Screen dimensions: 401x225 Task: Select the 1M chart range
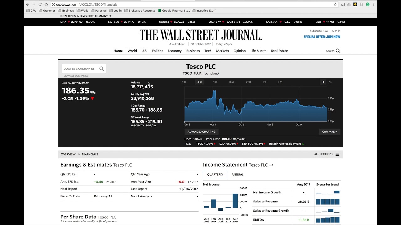coord(215,82)
